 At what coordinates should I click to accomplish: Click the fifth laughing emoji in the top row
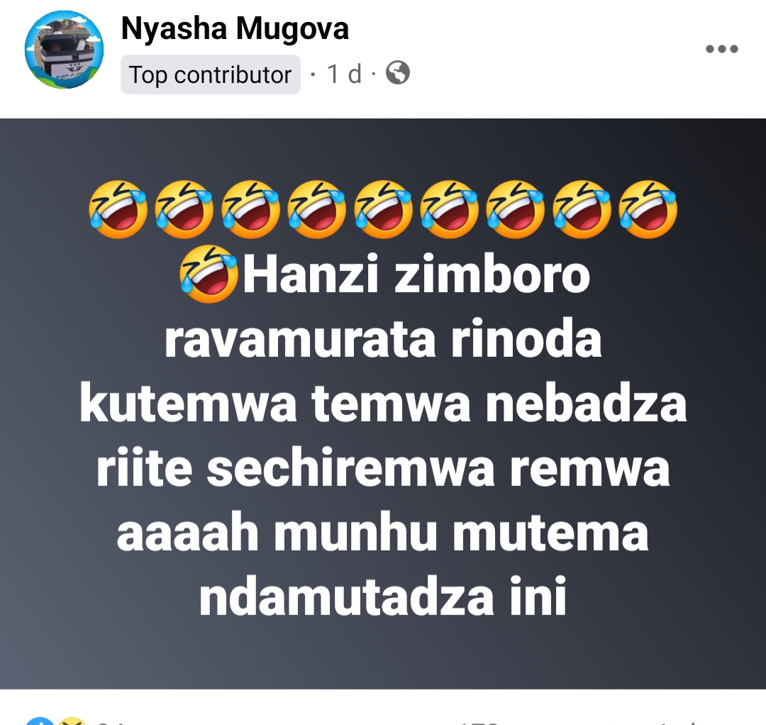click(x=383, y=209)
